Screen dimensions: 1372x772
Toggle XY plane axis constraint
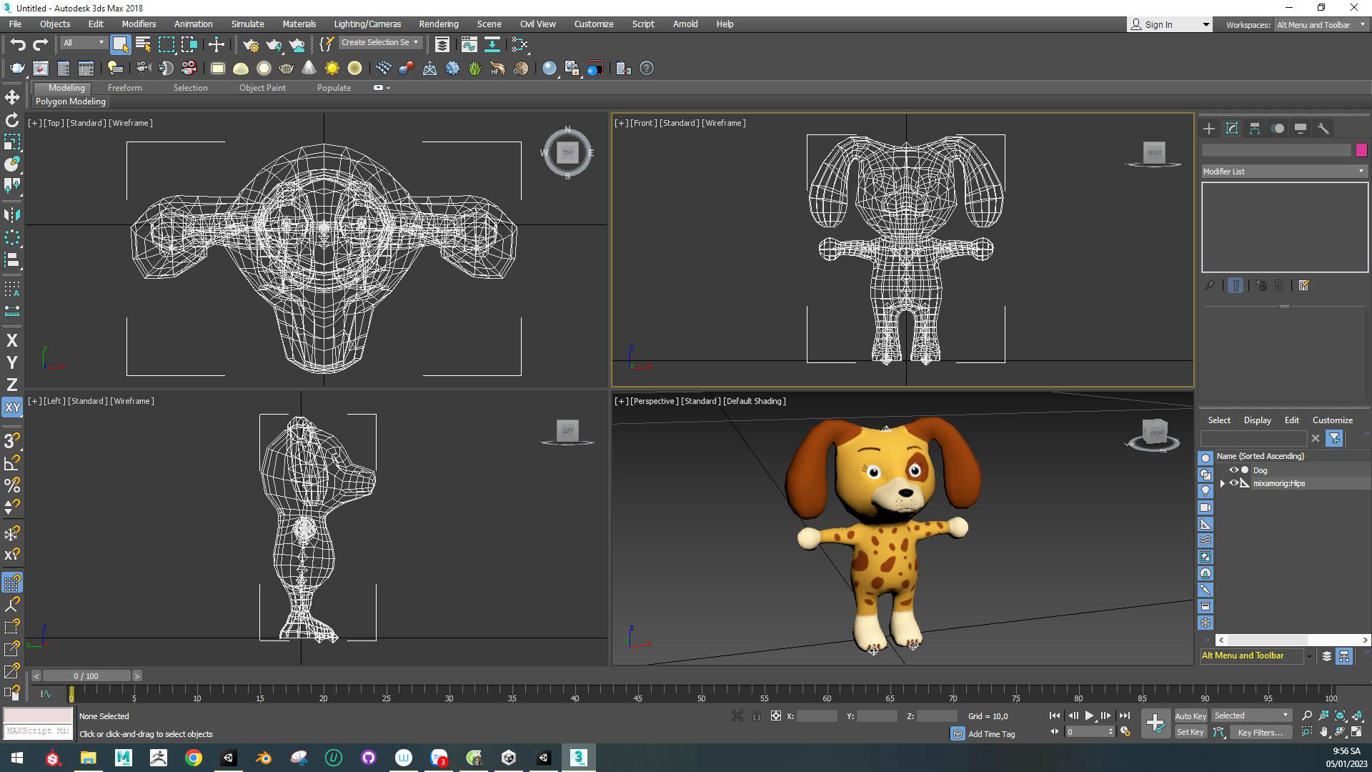click(12, 407)
